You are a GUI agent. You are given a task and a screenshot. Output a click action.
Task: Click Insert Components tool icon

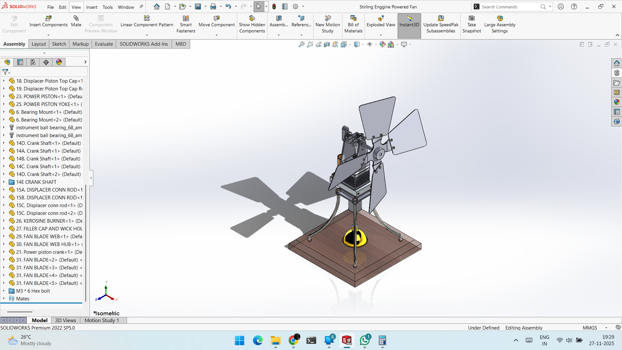tap(49, 18)
